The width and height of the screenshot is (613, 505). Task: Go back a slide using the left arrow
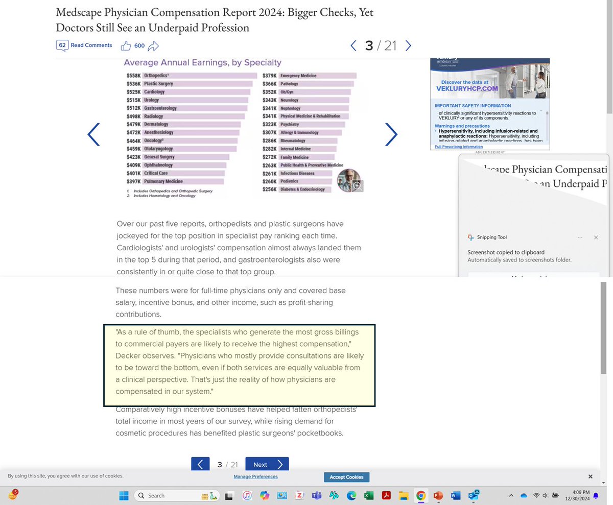93,134
